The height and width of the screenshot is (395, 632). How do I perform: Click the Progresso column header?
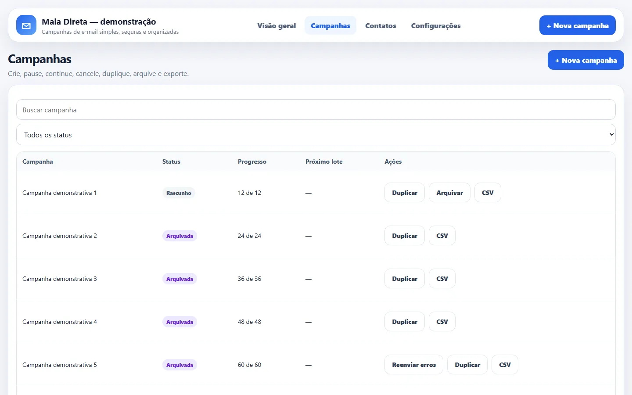252,162
